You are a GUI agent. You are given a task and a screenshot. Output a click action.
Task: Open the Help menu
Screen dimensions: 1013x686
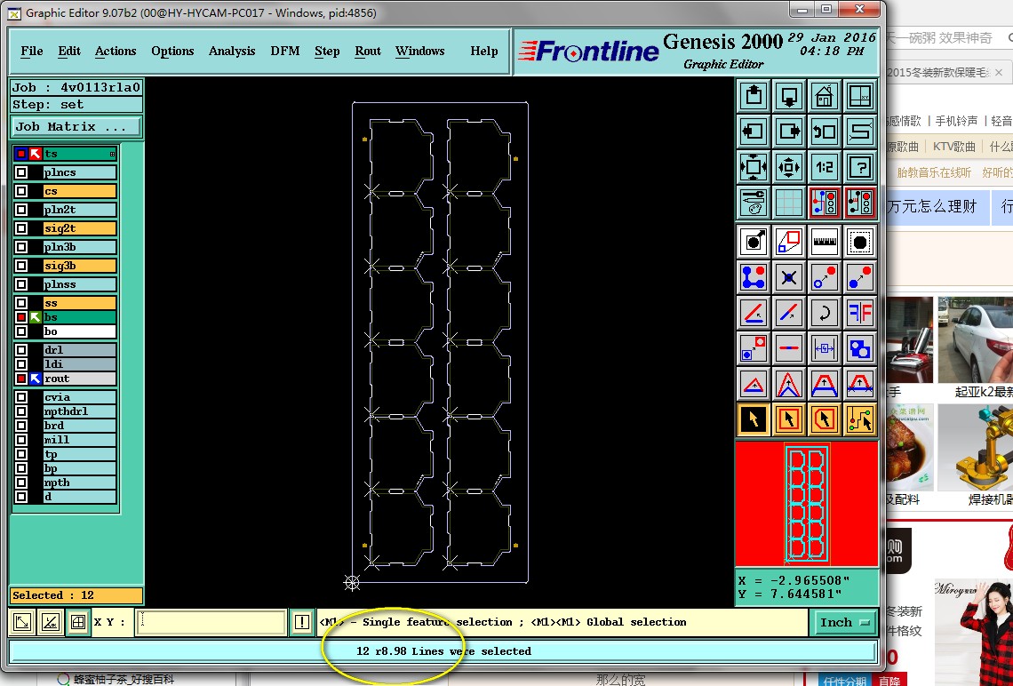pos(484,51)
